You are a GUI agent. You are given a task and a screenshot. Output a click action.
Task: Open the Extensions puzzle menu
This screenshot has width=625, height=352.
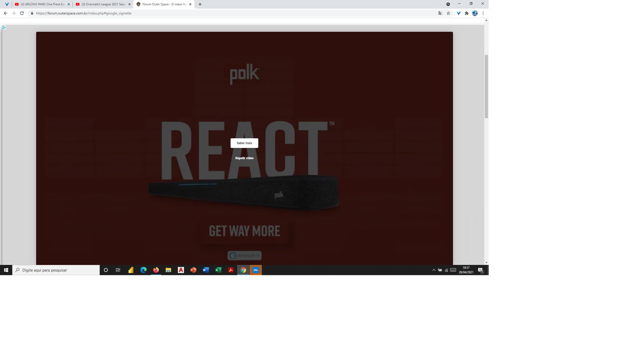click(x=466, y=13)
